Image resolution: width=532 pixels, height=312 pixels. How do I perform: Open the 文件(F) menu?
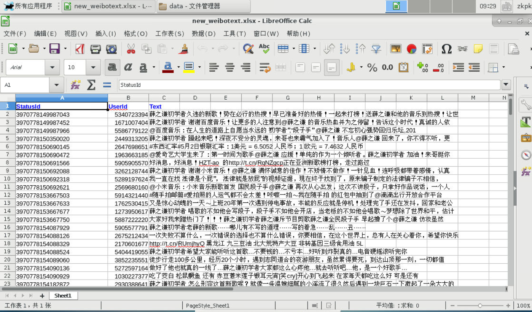[x=15, y=33]
